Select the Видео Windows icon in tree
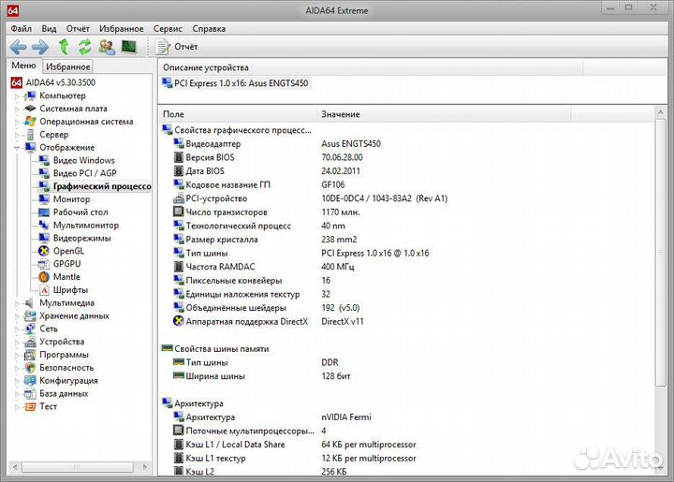The image size is (674, 482). (x=44, y=161)
